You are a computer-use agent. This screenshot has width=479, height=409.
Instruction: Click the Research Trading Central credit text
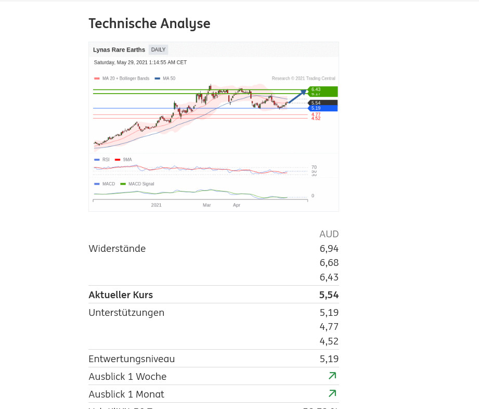click(x=303, y=79)
